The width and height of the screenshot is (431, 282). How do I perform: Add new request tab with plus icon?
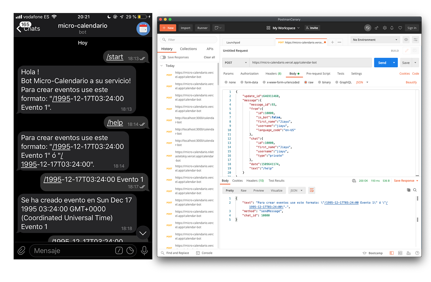tap(332, 42)
